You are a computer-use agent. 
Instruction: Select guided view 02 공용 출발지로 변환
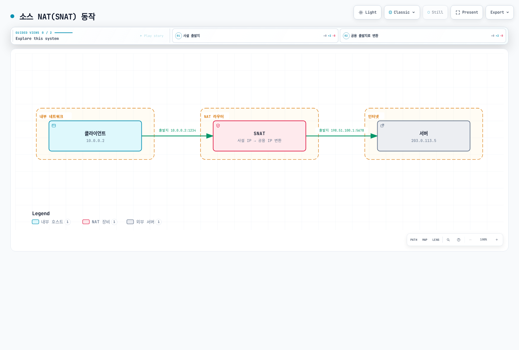click(423, 36)
